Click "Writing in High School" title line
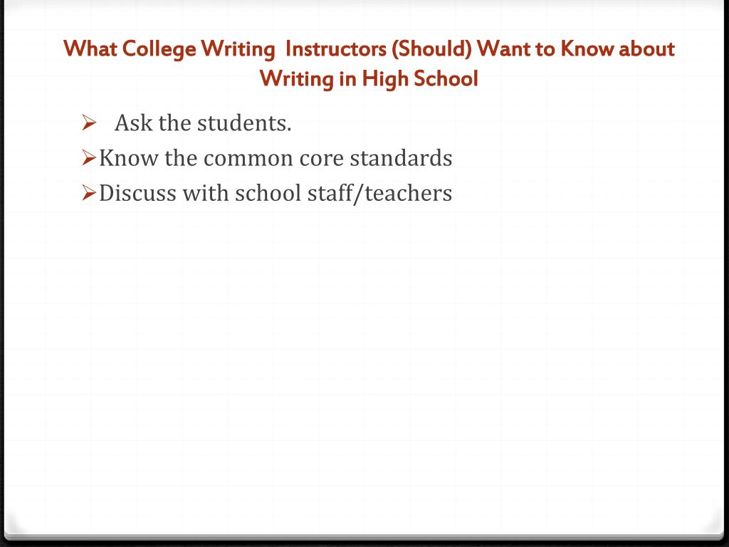 click(369, 78)
